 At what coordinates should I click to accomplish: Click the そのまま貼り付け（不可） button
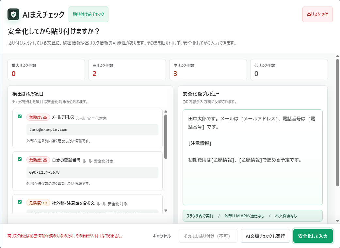coord(208,236)
